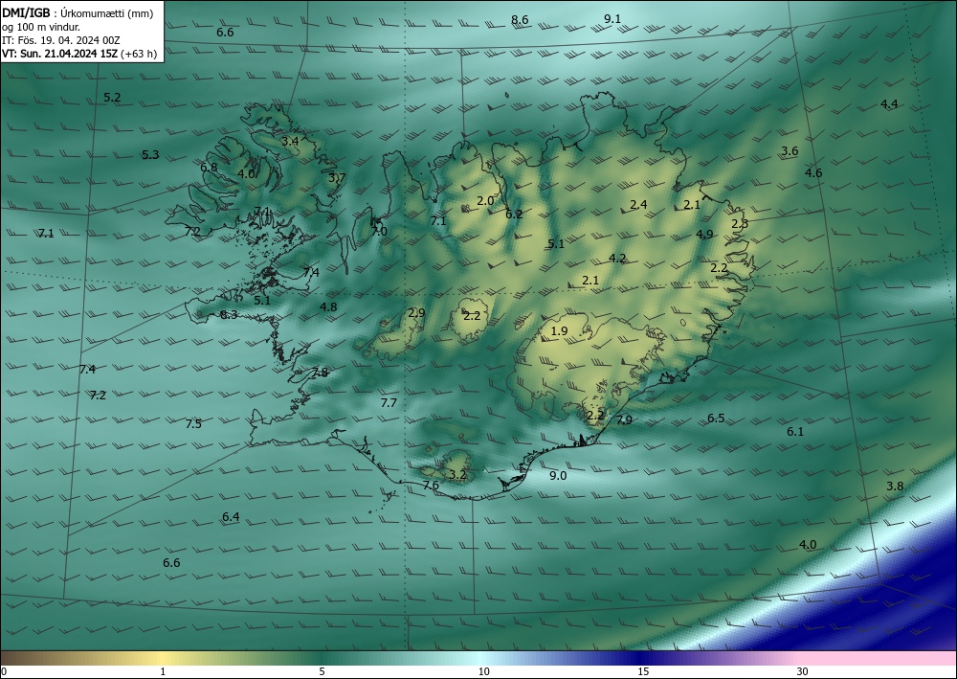Click the color scale label 5

(322, 671)
